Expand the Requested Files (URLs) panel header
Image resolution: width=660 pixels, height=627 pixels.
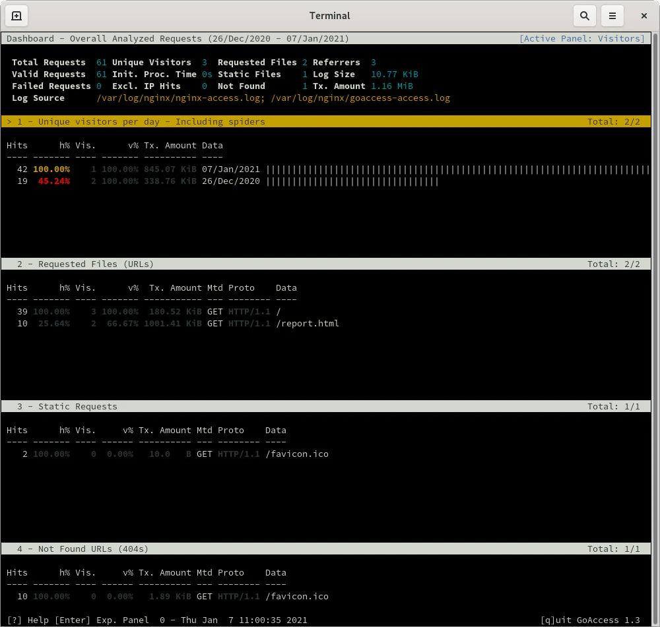coord(86,264)
